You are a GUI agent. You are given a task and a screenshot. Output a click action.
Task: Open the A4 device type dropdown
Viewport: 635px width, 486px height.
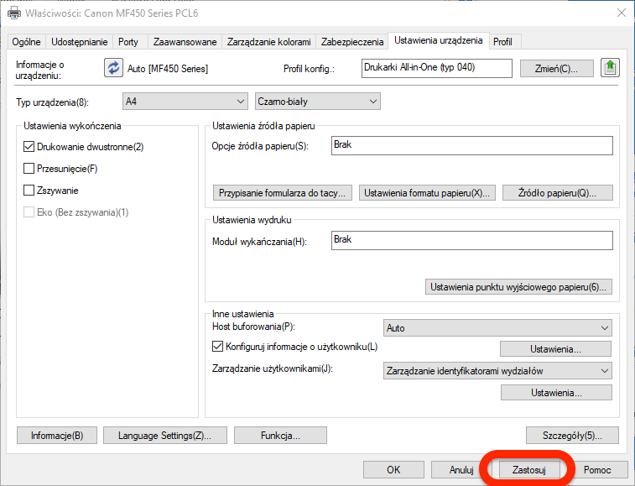pyautogui.click(x=185, y=102)
